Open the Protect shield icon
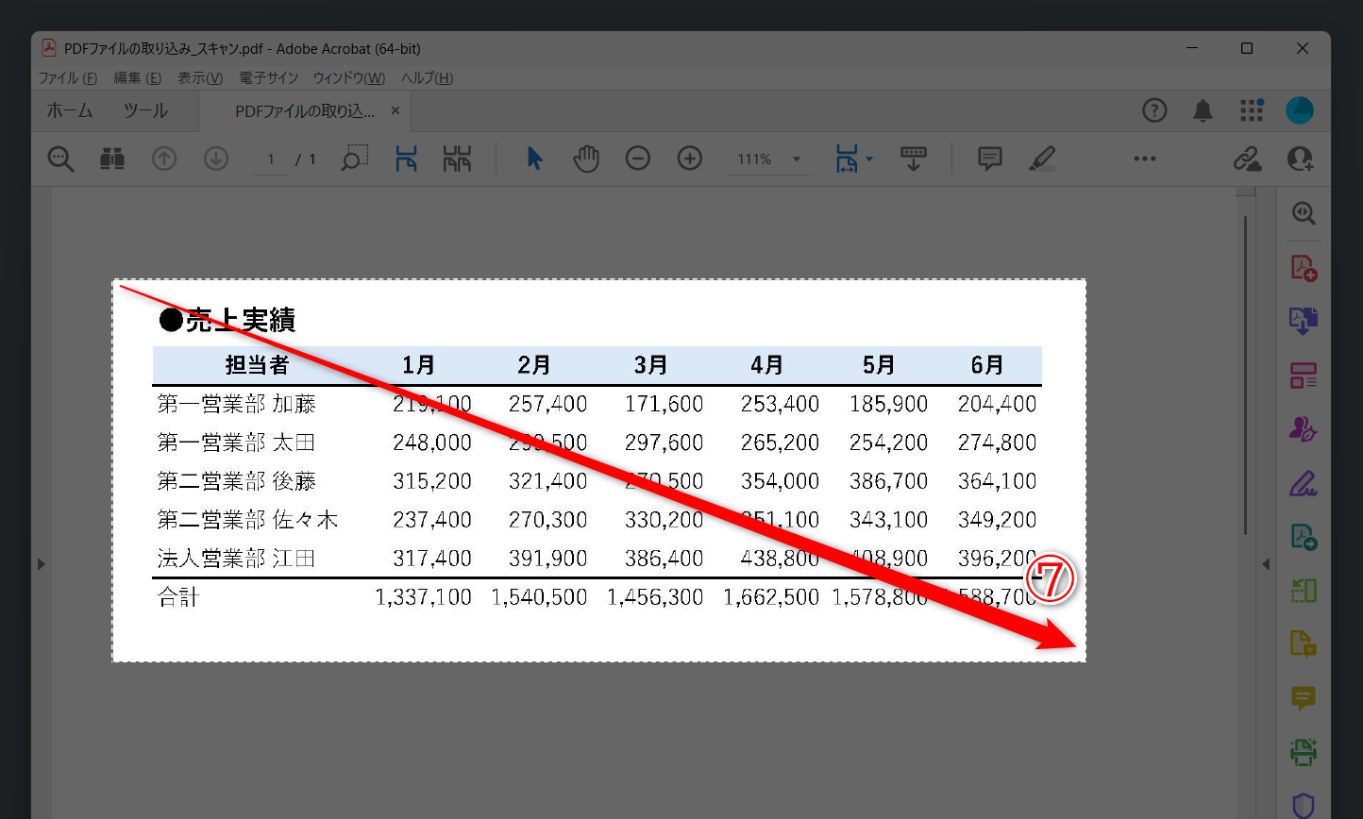Image resolution: width=1363 pixels, height=819 pixels. click(1304, 805)
